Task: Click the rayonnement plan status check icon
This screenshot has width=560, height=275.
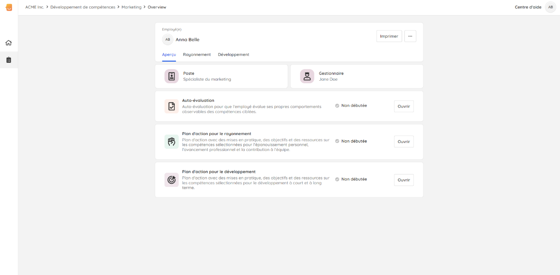Action: tap(337, 141)
